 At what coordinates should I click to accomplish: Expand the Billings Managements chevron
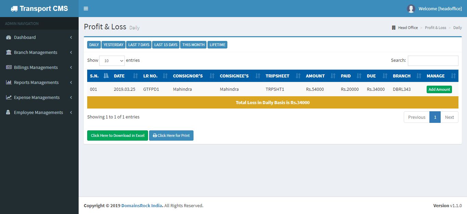click(x=71, y=67)
